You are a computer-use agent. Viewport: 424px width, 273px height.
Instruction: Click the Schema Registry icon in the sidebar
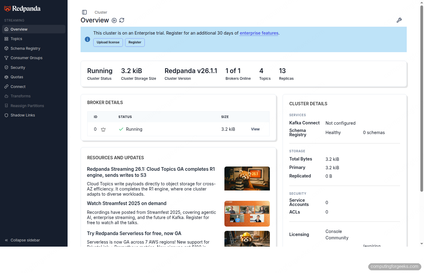[x=6, y=48]
